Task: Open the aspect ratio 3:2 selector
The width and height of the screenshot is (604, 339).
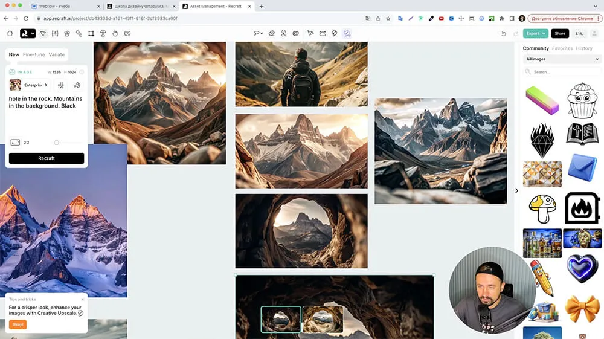Action: 20,143
